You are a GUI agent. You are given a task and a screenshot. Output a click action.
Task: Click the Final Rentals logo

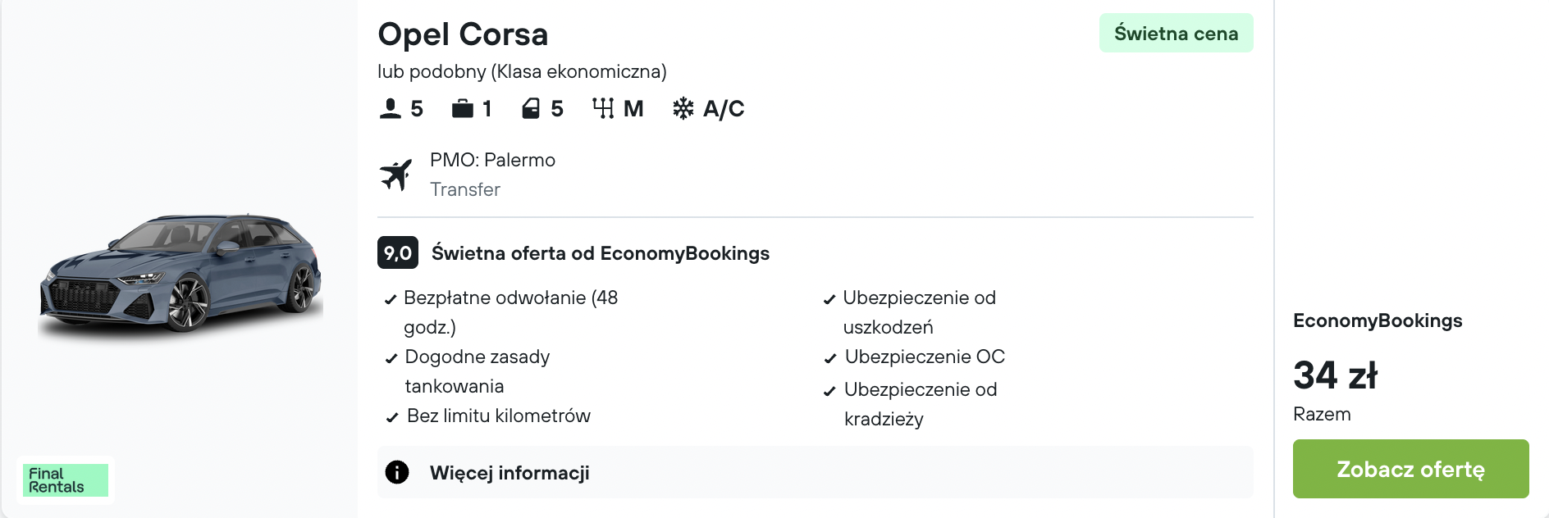coord(65,480)
